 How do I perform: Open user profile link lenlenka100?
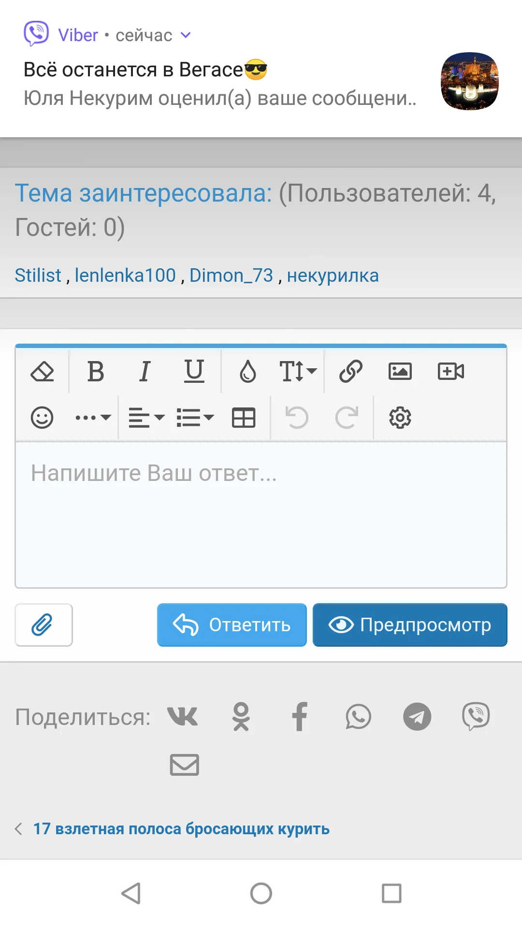125,275
